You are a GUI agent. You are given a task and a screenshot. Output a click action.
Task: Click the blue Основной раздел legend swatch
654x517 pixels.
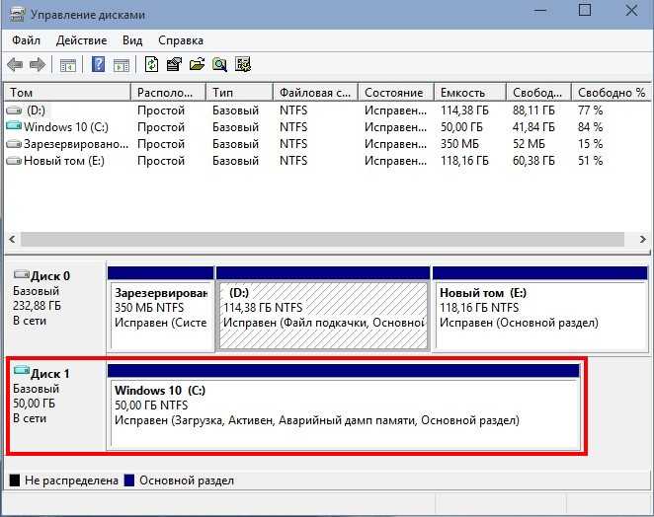click(x=128, y=480)
